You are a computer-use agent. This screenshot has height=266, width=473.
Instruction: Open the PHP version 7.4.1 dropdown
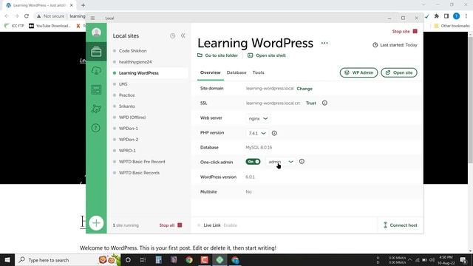tap(257, 133)
